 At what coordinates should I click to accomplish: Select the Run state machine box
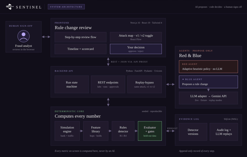pos(72,84)
